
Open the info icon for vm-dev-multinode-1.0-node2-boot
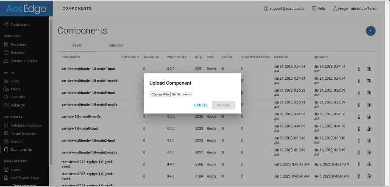click(x=359, y=140)
